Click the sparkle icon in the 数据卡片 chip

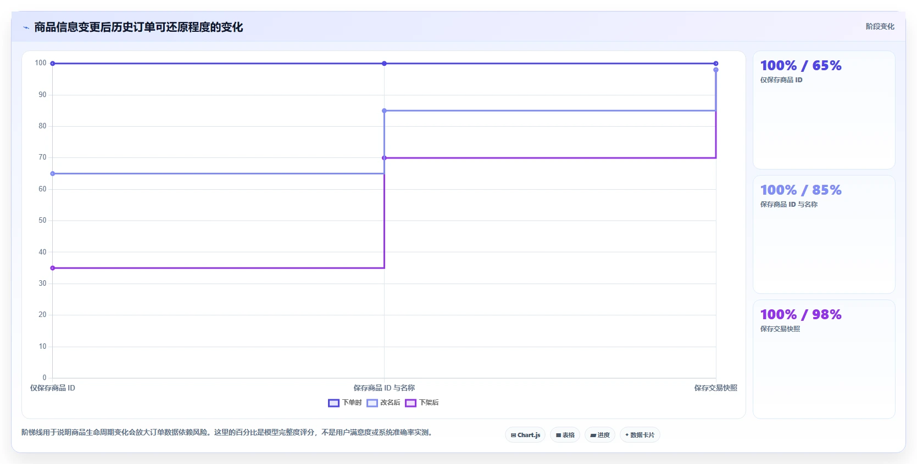(627, 435)
